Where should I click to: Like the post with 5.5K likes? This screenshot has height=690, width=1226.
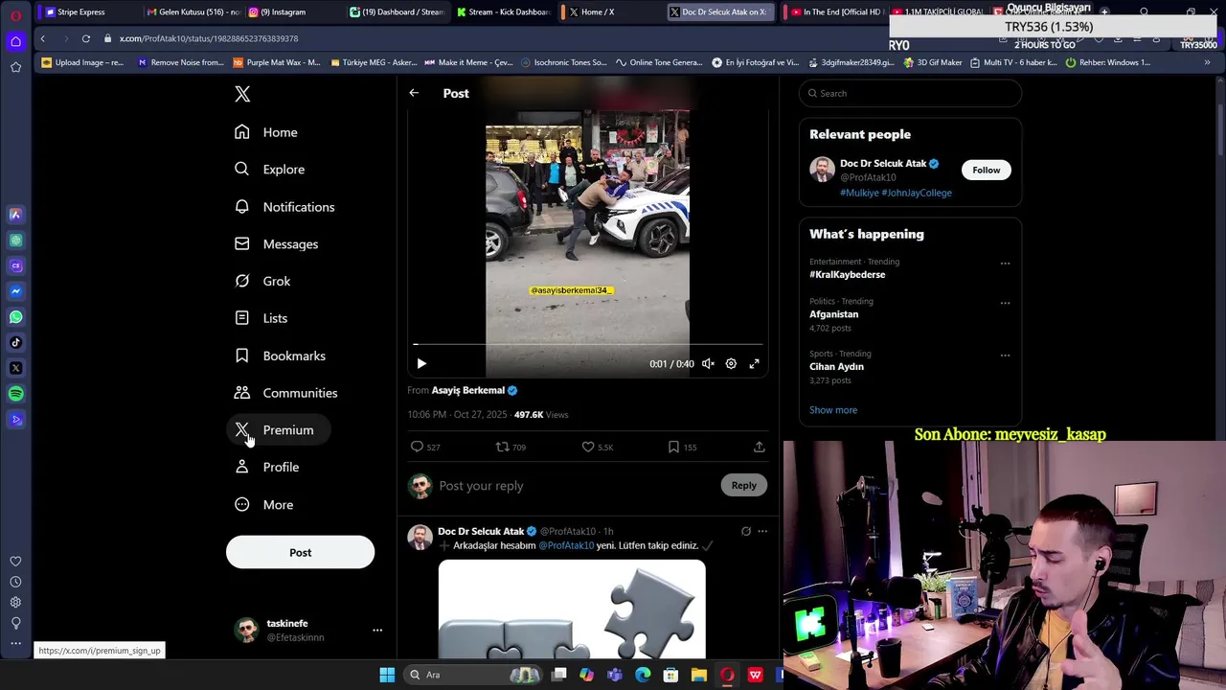(597, 448)
